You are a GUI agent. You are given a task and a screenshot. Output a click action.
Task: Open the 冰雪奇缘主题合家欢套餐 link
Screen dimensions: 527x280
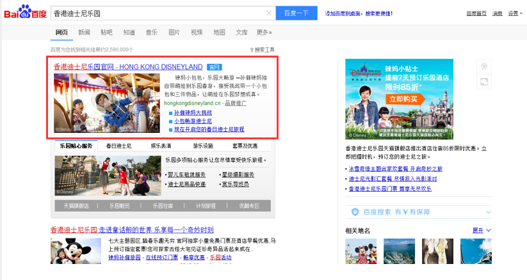396,169
